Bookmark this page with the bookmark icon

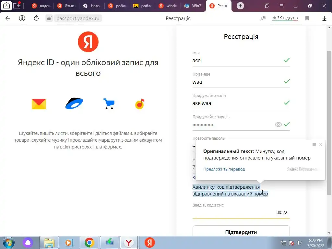pos(307,18)
